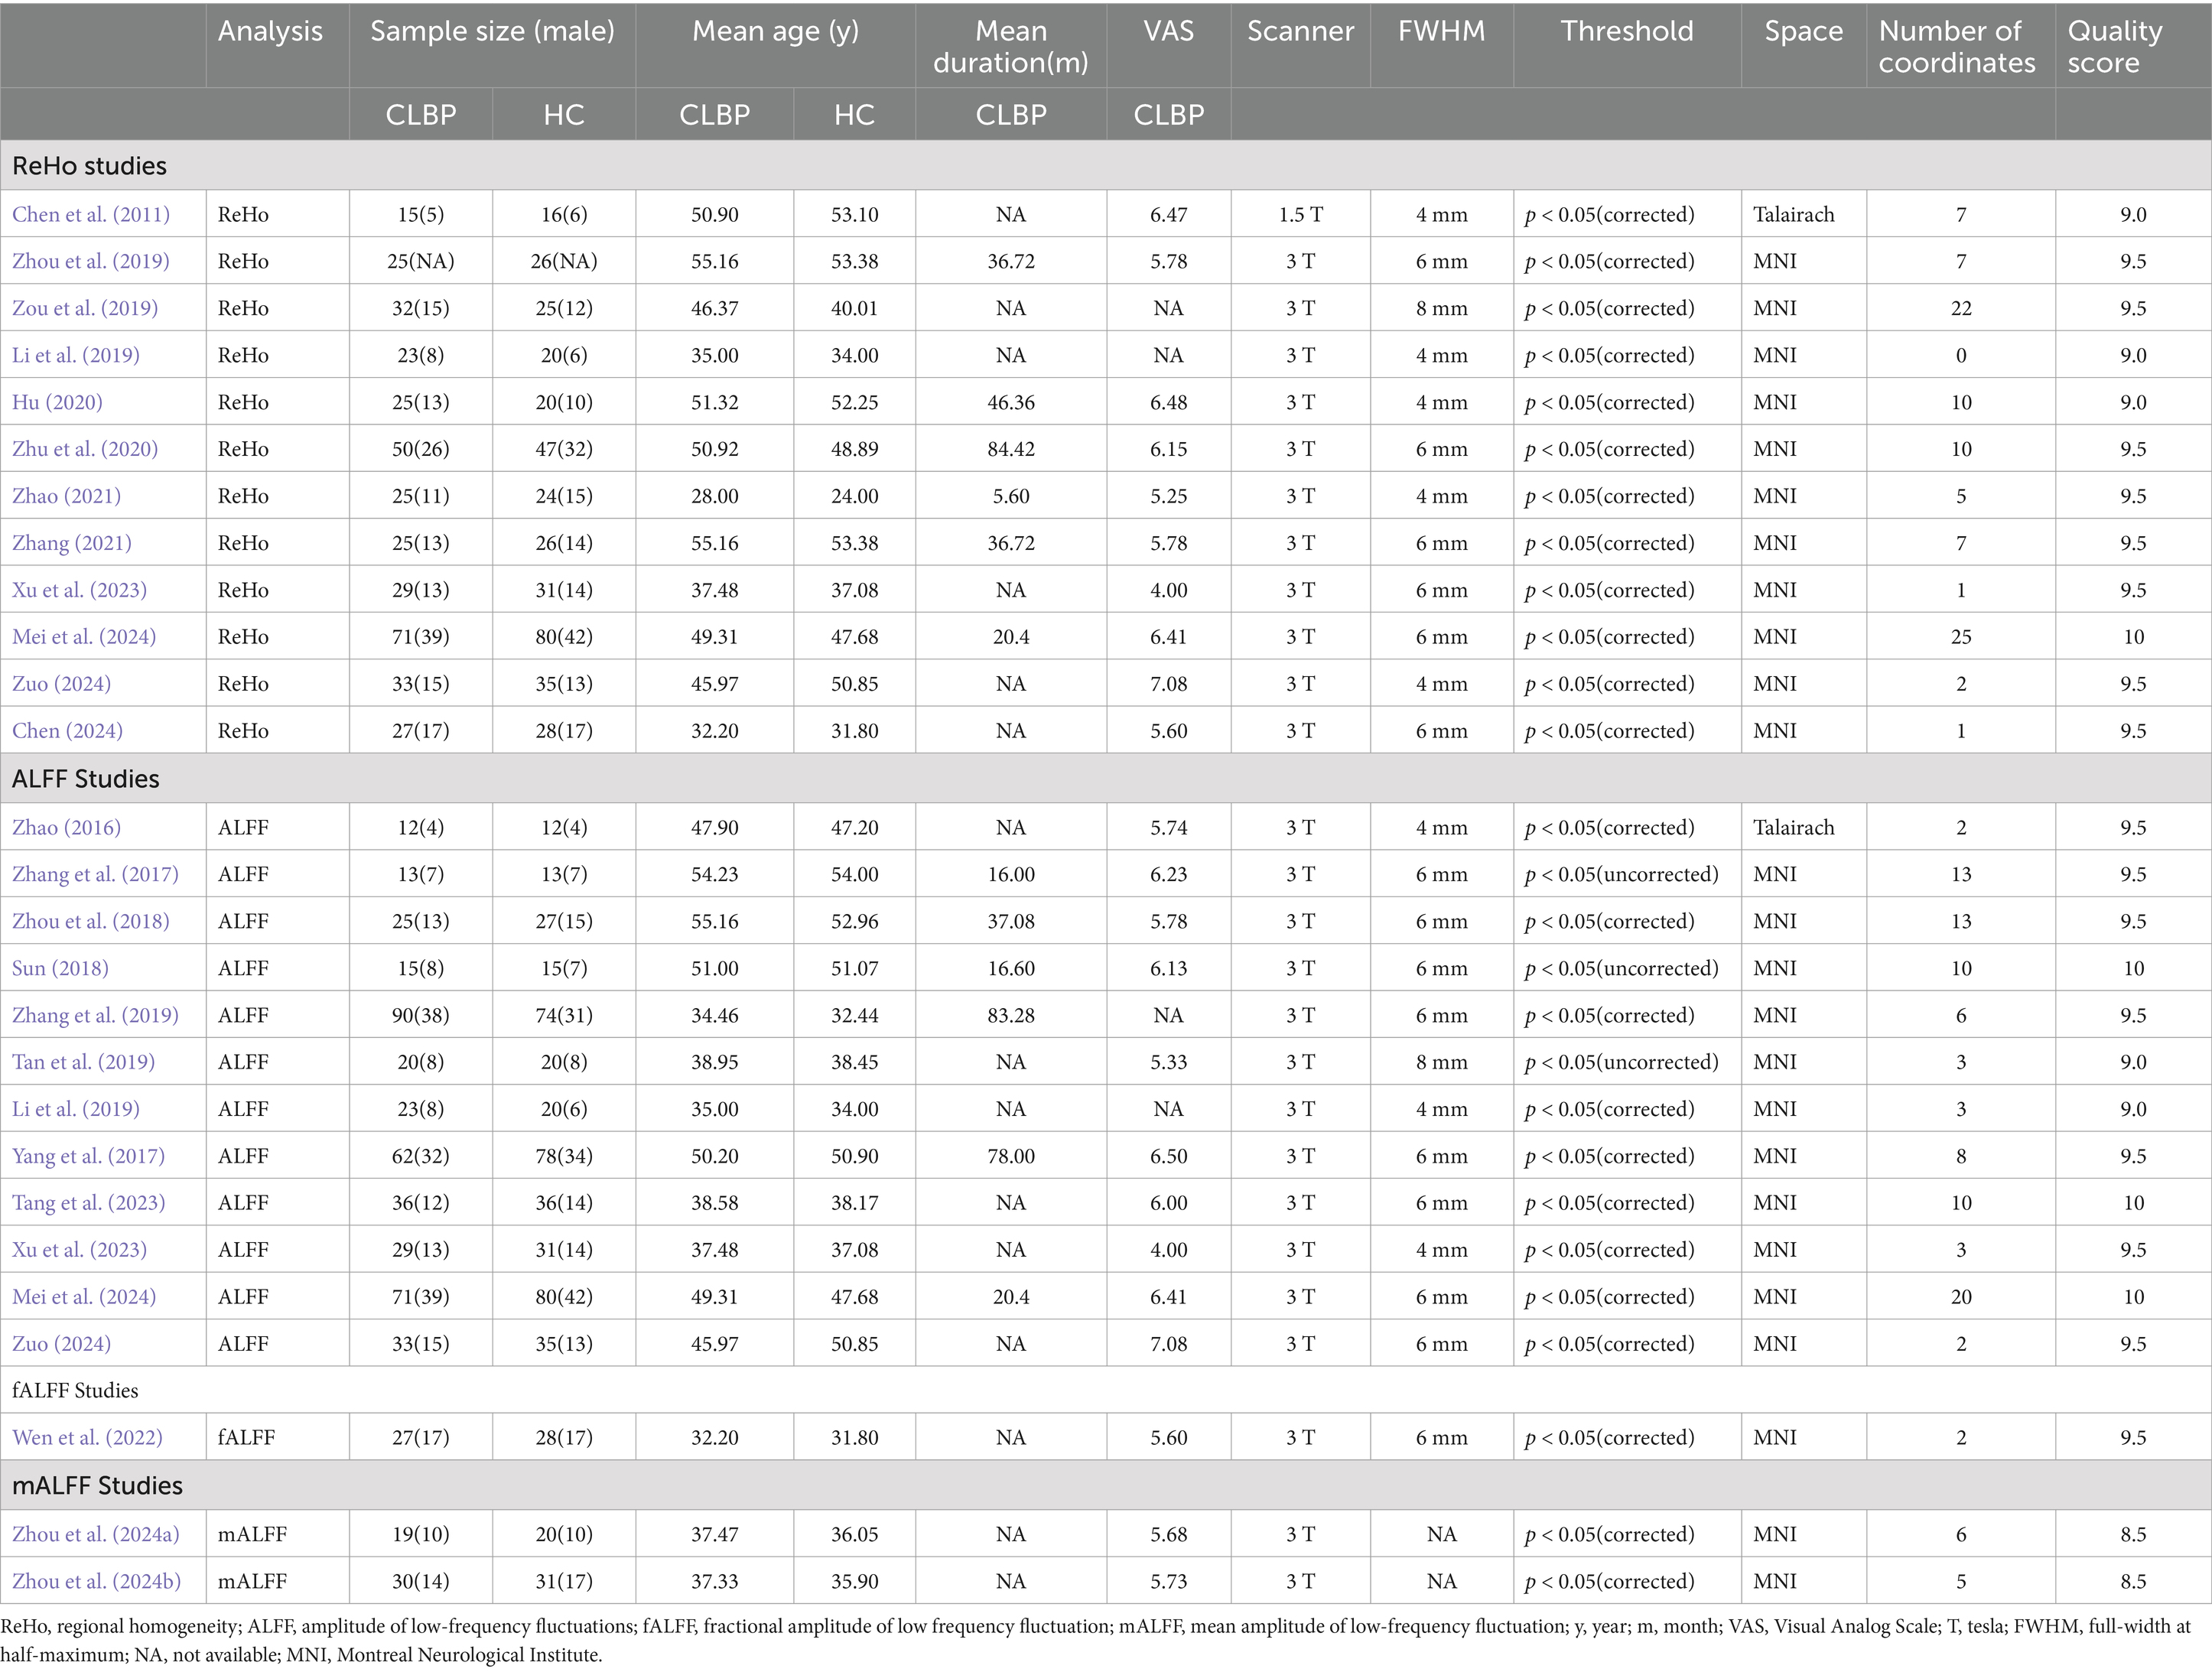The height and width of the screenshot is (1672, 2212).
Task: Click the uncorrected threshold in the Sun (2018) row
Action: point(1621,968)
